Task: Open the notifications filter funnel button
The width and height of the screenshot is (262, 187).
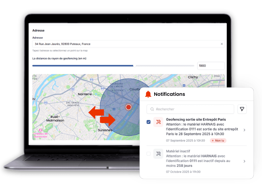Action: [x=242, y=109]
